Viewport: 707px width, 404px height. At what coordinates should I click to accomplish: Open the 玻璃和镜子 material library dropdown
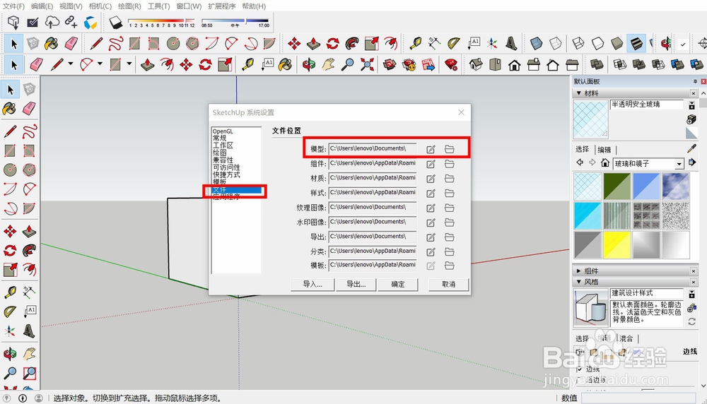point(679,164)
